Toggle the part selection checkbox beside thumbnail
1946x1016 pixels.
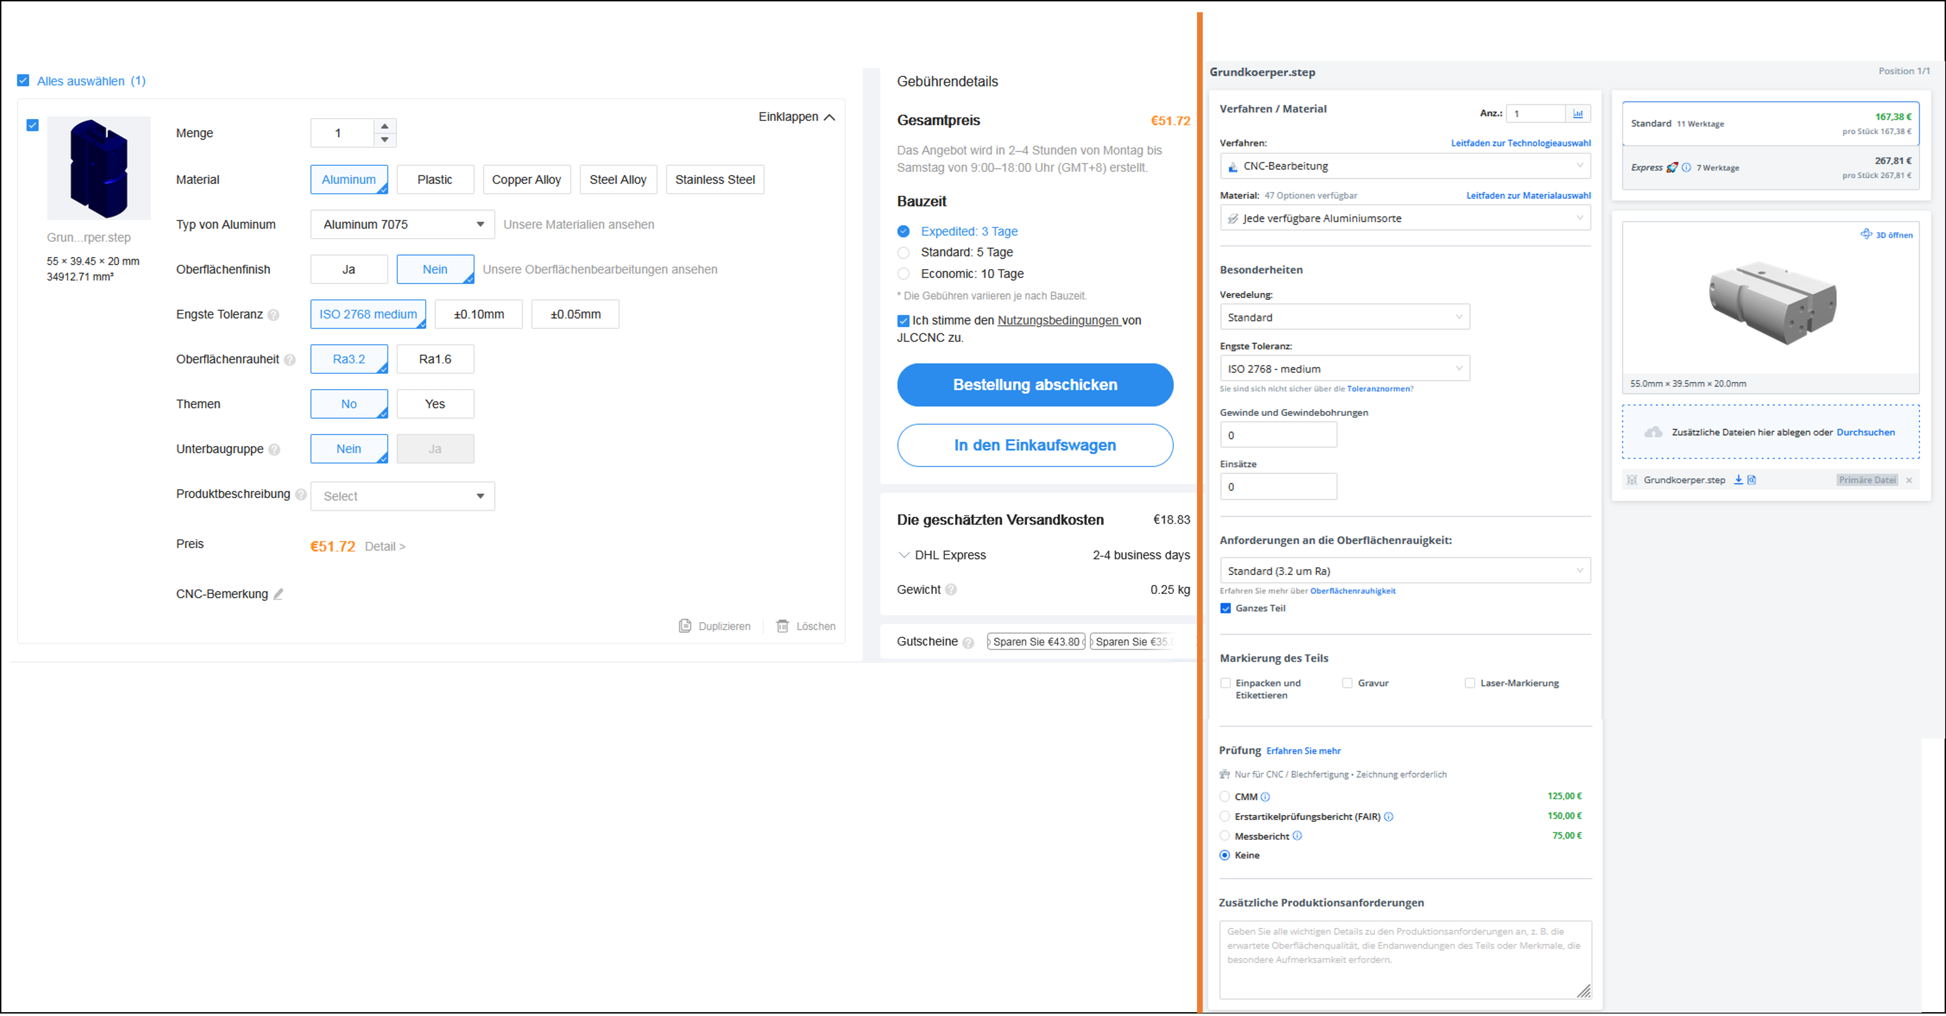point(33,125)
